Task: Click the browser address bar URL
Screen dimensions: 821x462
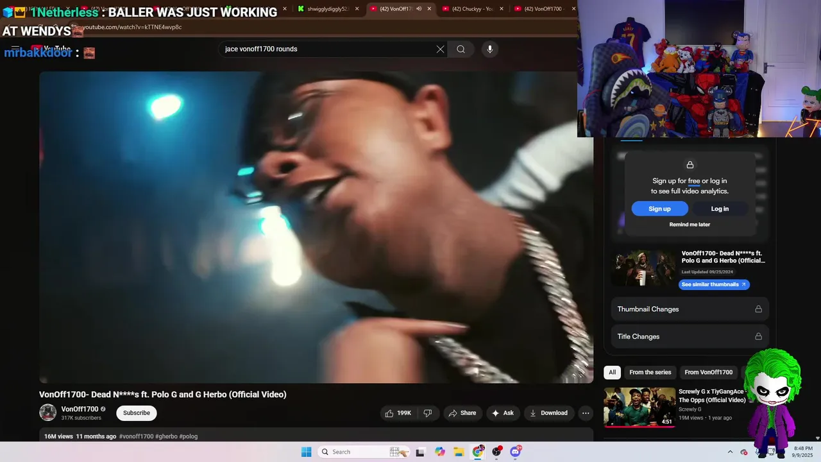Action: (x=132, y=27)
